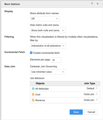Expand the Use inherited value dropdown
The height and width of the screenshot is (120, 103).
tap(48, 72)
